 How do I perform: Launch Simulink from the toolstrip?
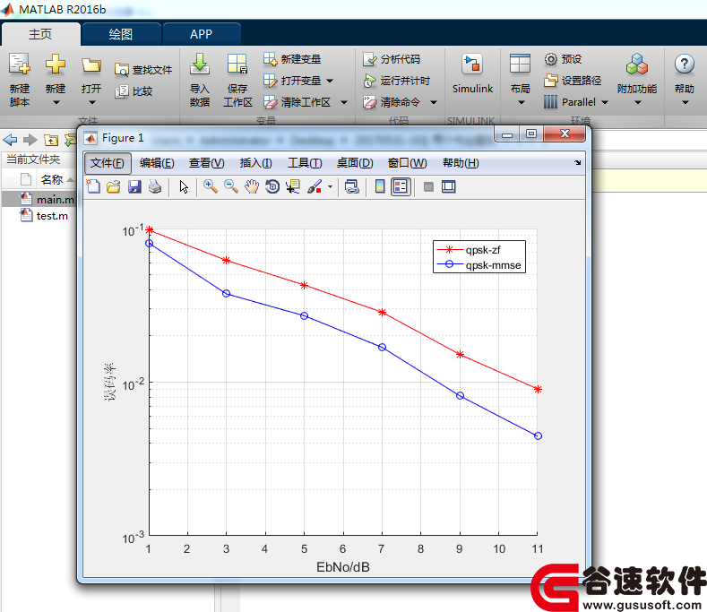pyautogui.click(x=472, y=73)
